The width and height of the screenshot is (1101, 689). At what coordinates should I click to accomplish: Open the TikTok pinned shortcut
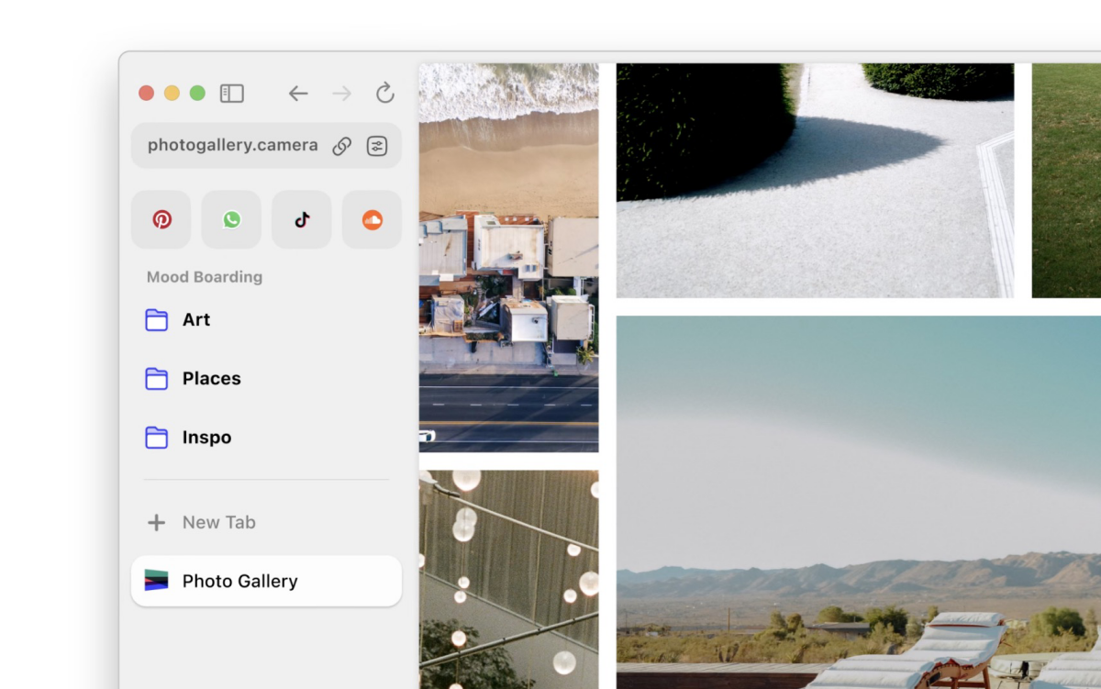(x=302, y=219)
